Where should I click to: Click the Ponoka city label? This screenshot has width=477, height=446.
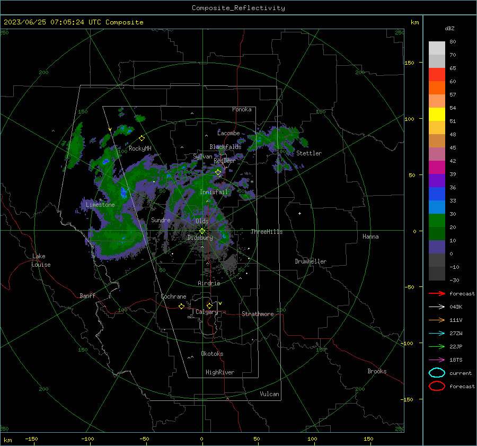click(x=242, y=109)
